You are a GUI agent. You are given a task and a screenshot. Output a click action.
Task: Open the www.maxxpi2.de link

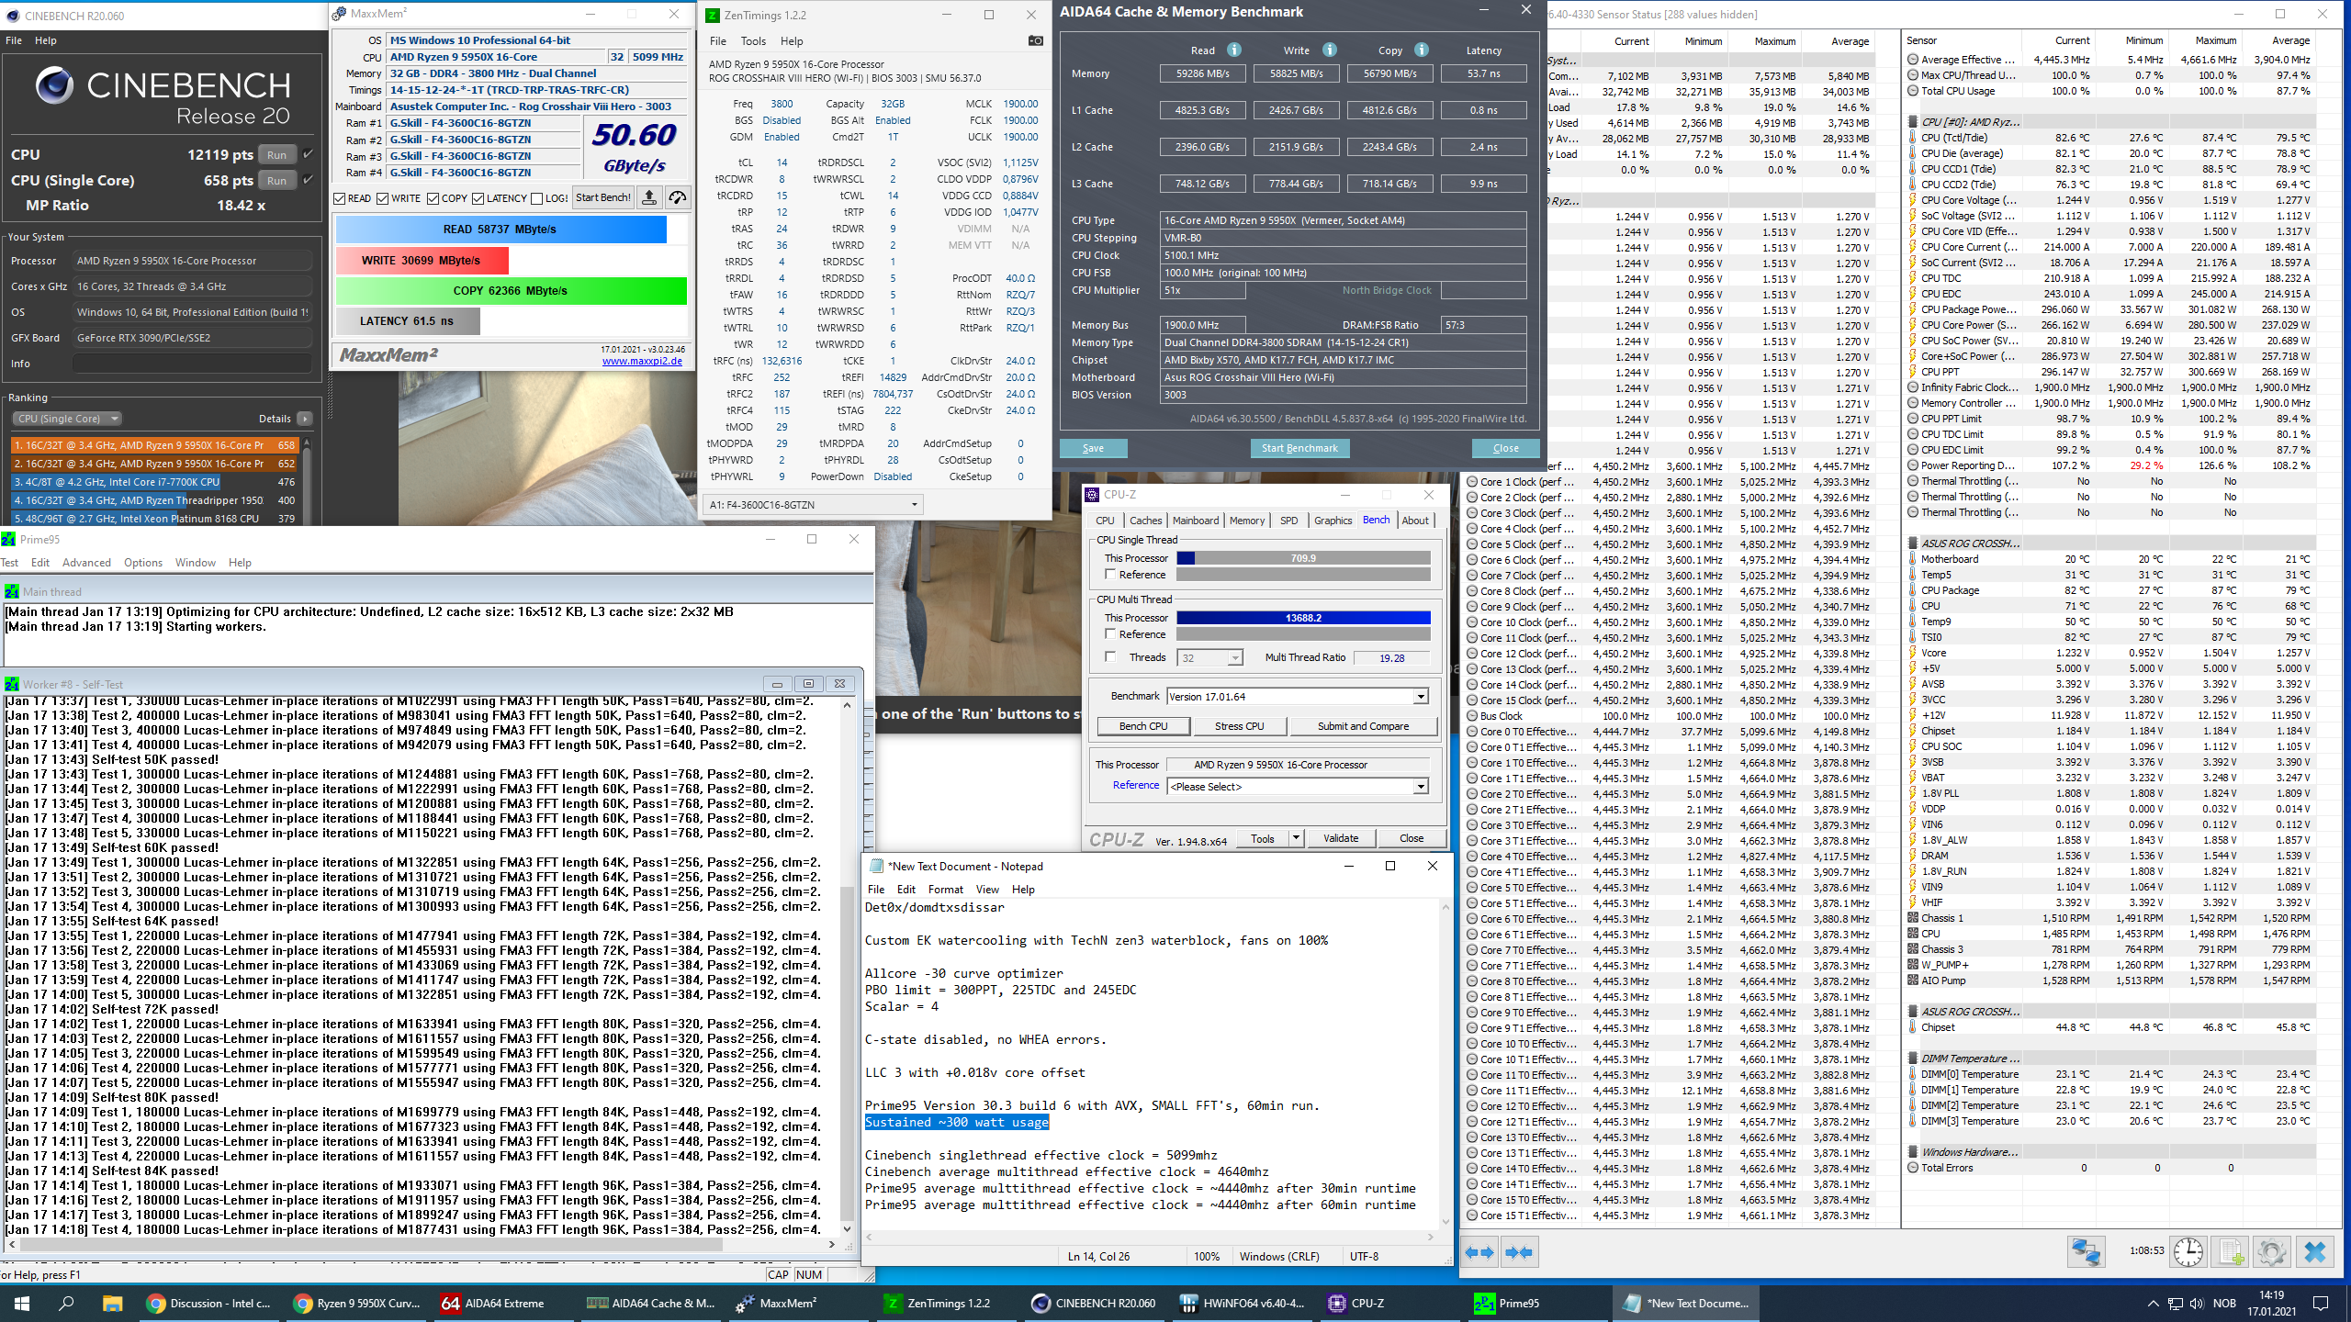(x=642, y=361)
